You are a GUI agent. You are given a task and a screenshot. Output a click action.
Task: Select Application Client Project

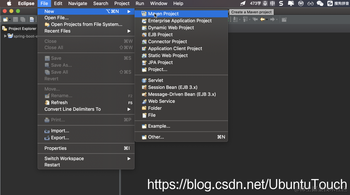[181, 48]
